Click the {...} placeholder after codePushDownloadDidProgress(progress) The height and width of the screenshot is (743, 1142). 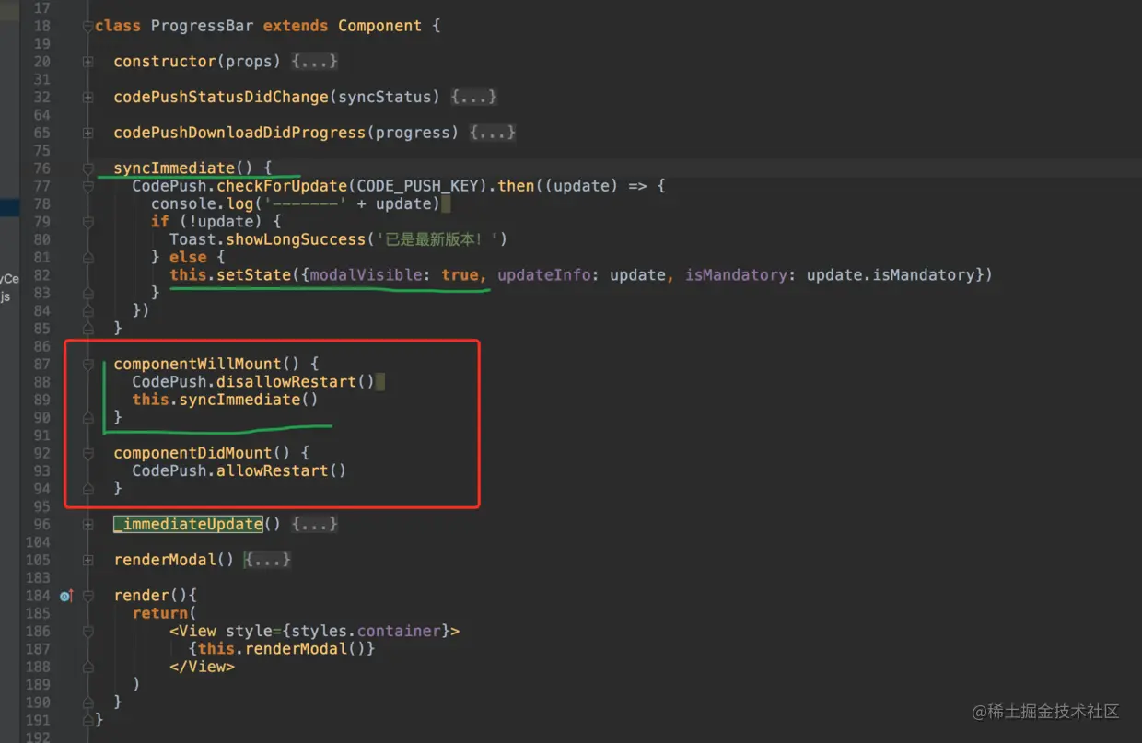click(x=492, y=133)
